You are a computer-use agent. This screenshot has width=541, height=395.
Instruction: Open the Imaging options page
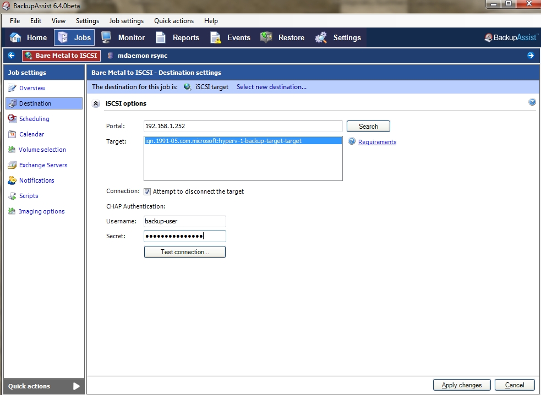(x=41, y=211)
